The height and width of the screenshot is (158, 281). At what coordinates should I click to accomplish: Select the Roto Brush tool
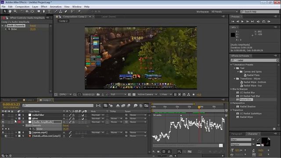72,11
